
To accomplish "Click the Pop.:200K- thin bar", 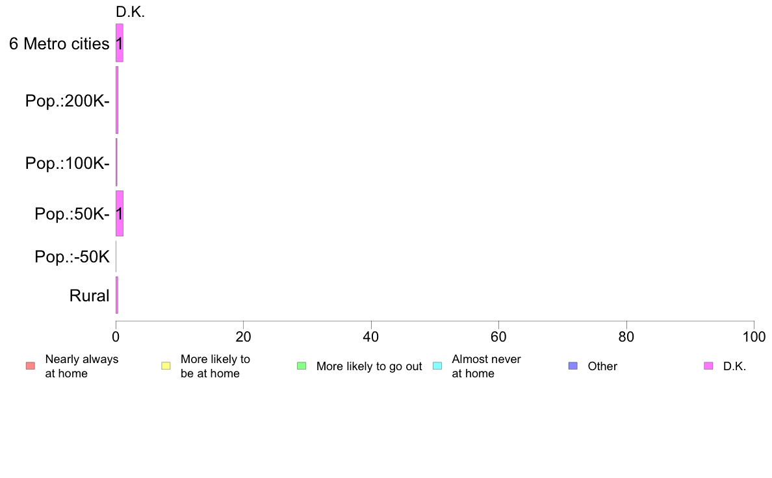I will coord(117,100).
